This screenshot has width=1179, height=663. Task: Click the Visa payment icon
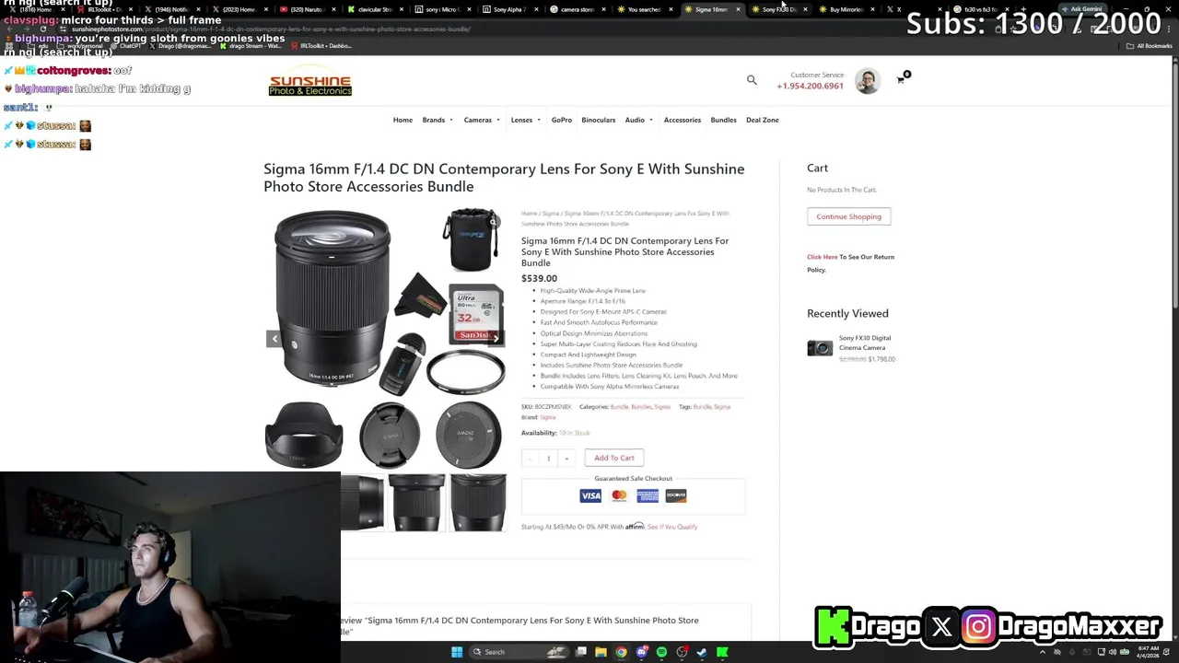[590, 495]
